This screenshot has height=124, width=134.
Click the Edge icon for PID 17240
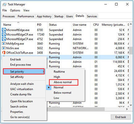point(4,34)
